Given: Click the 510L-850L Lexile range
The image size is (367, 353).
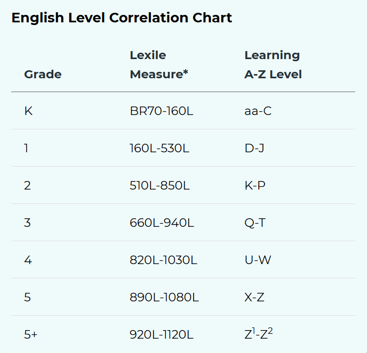Looking at the screenshot, I should click(159, 185).
